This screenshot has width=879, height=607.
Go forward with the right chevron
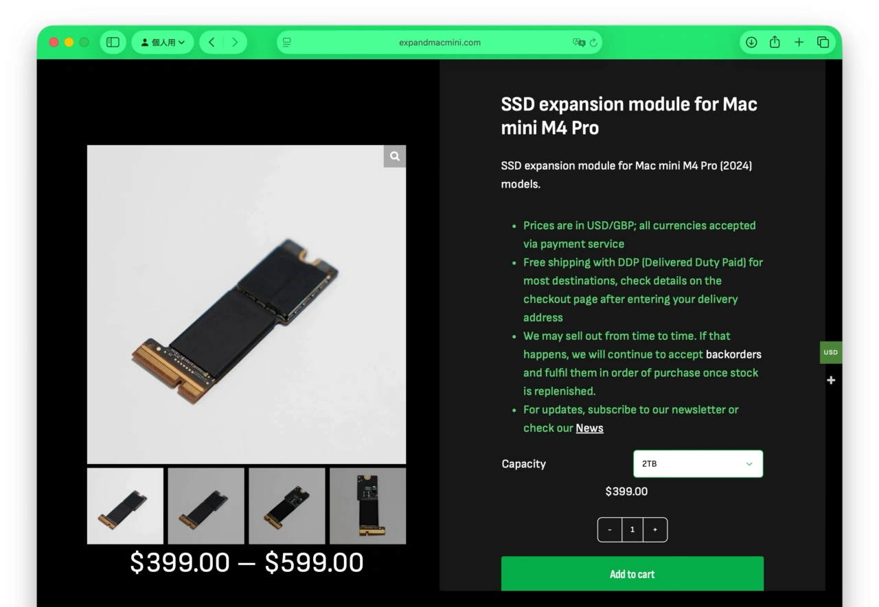coord(235,42)
